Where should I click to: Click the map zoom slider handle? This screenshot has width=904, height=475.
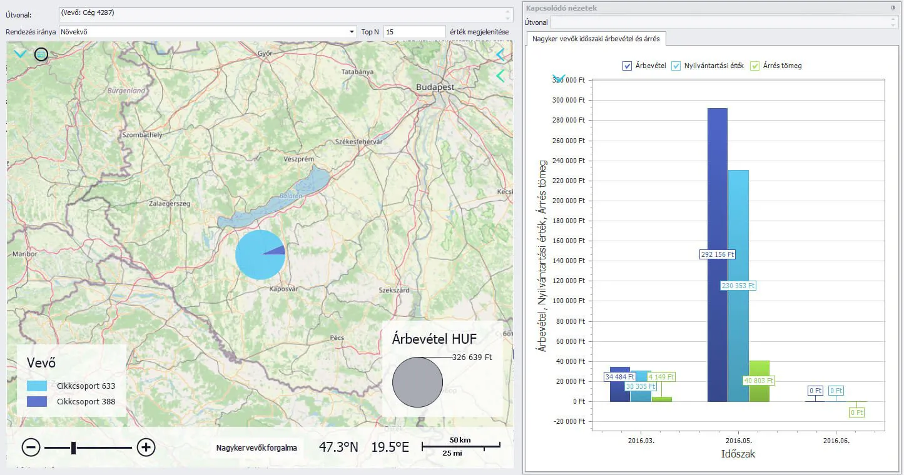73,447
